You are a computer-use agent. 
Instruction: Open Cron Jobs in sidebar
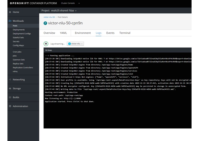click(17, 52)
